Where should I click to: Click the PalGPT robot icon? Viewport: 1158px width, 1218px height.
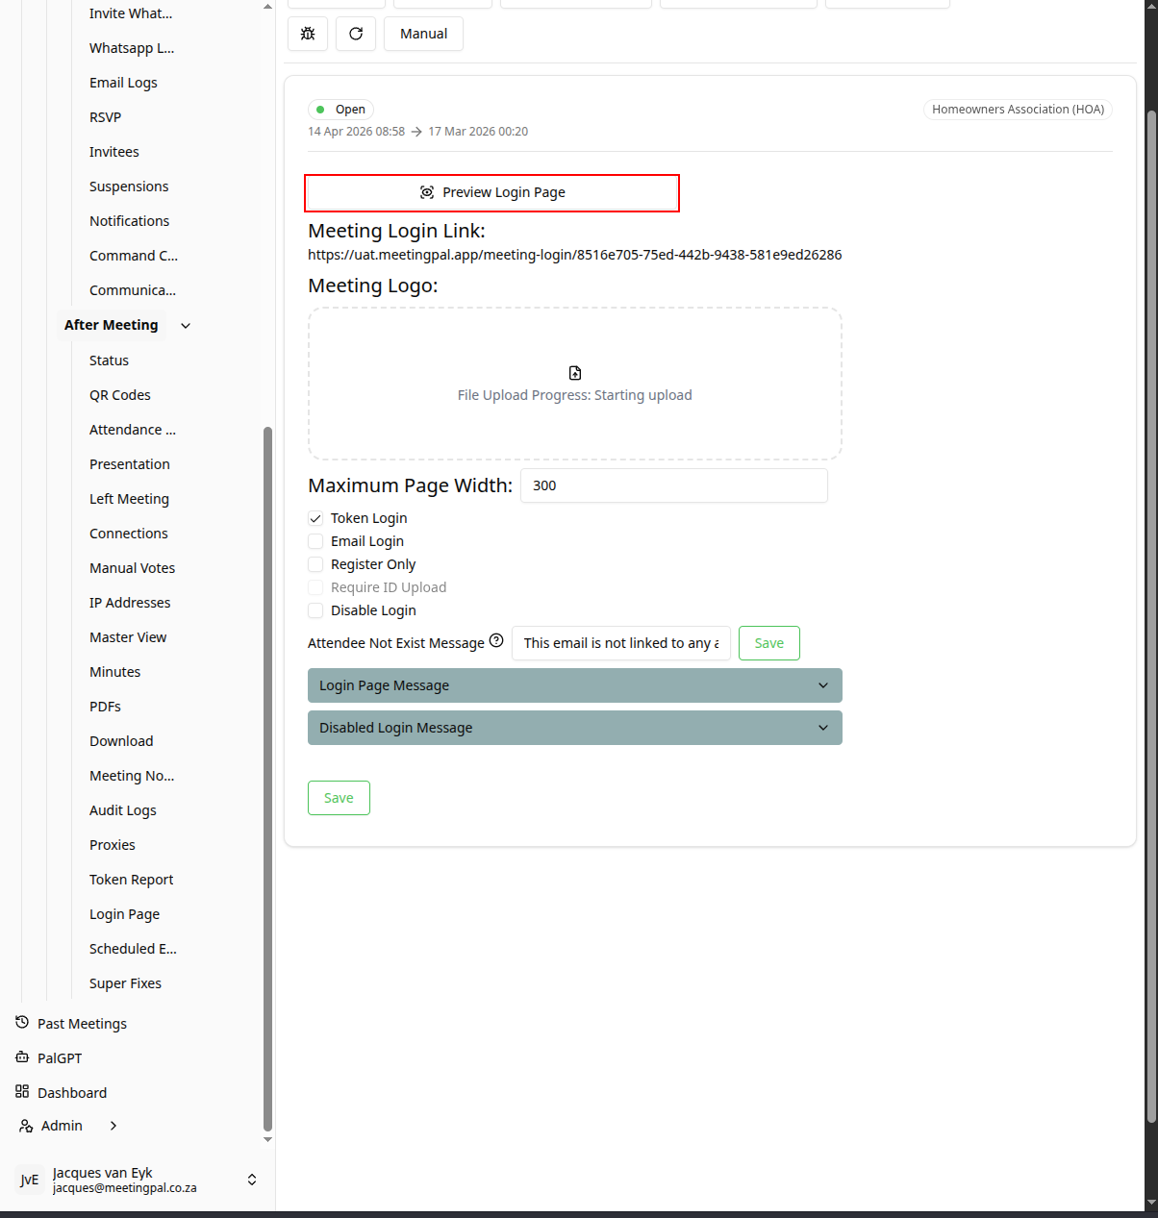[22, 1056]
